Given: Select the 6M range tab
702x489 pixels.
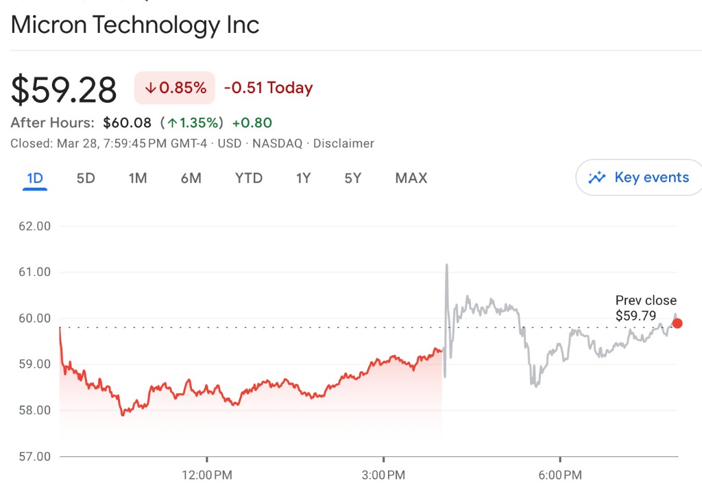Looking at the screenshot, I should tap(191, 178).
